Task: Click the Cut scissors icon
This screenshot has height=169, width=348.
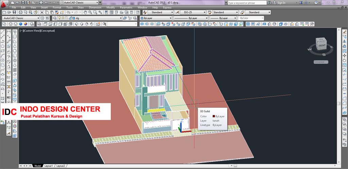Action: tap(42, 13)
